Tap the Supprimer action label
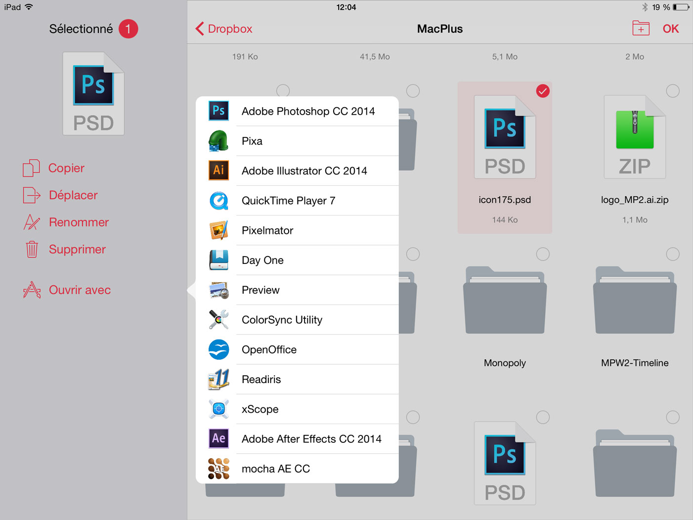 coord(77,249)
